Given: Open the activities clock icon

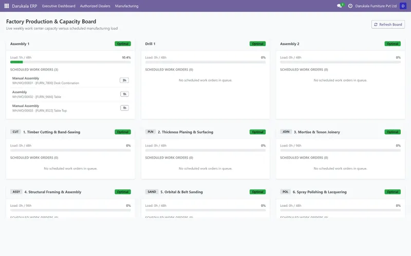Looking at the screenshot, I should [350, 6].
